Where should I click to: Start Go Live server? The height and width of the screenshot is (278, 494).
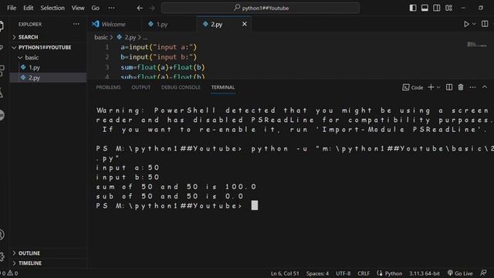pos(460,273)
